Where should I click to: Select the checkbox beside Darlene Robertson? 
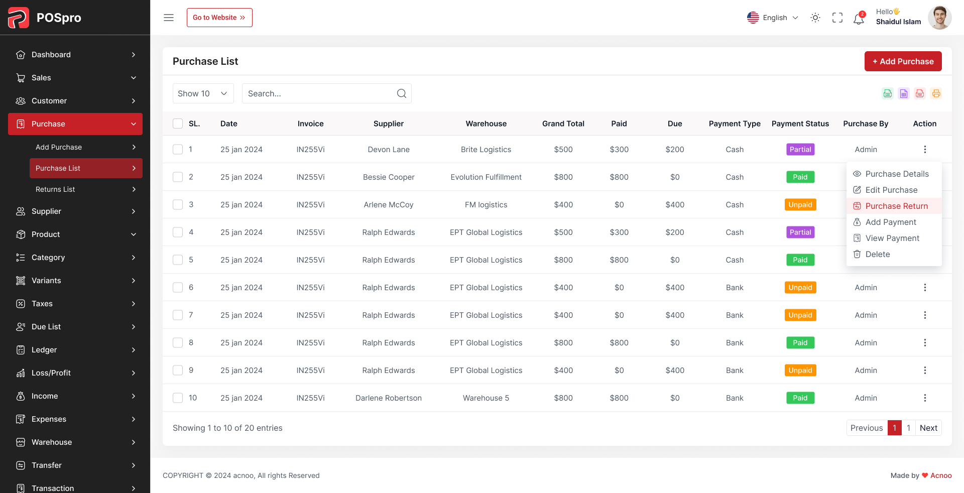(x=177, y=398)
